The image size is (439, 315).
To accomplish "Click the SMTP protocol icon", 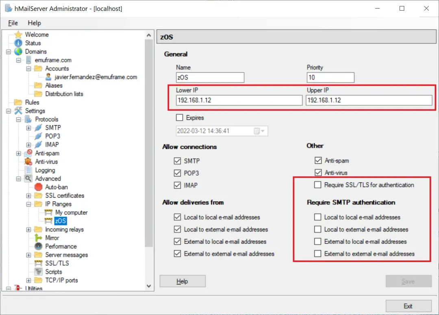I will point(38,128).
